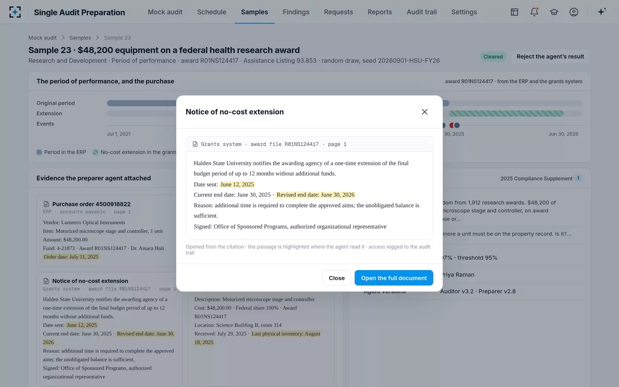619x387 pixels.
Task: Click the app logo icon
Action: point(15,12)
